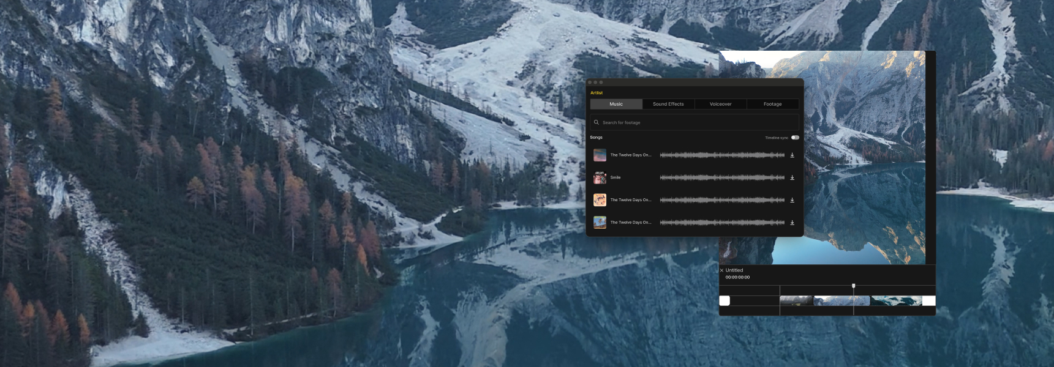1054x367 pixels.
Task: Download the song with the beach cover
Action: click(x=792, y=223)
